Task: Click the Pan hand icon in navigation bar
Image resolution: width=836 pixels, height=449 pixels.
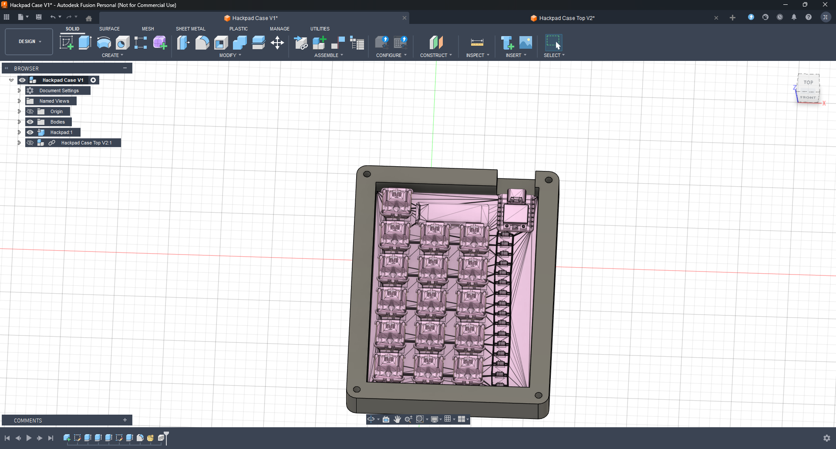Action: click(x=397, y=419)
